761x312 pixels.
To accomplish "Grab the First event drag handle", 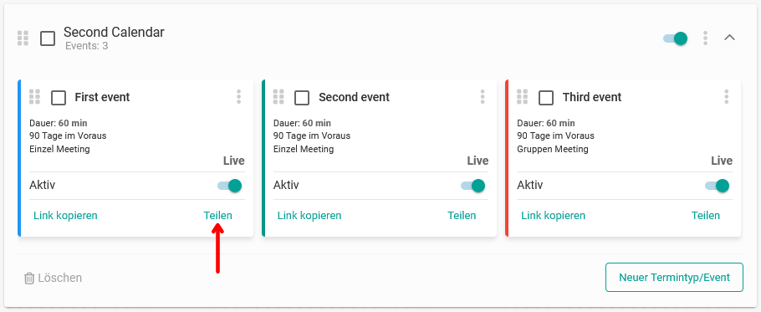I will click(34, 97).
